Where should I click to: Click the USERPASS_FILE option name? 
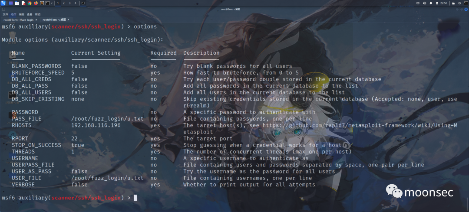pos(33,165)
